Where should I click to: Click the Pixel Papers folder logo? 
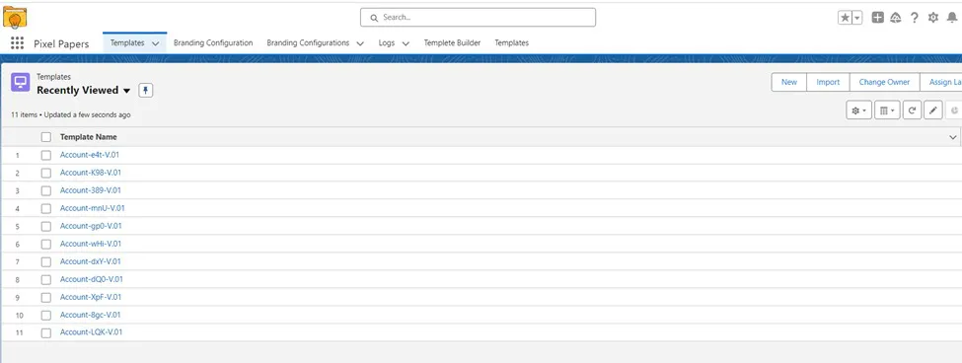click(15, 17)
